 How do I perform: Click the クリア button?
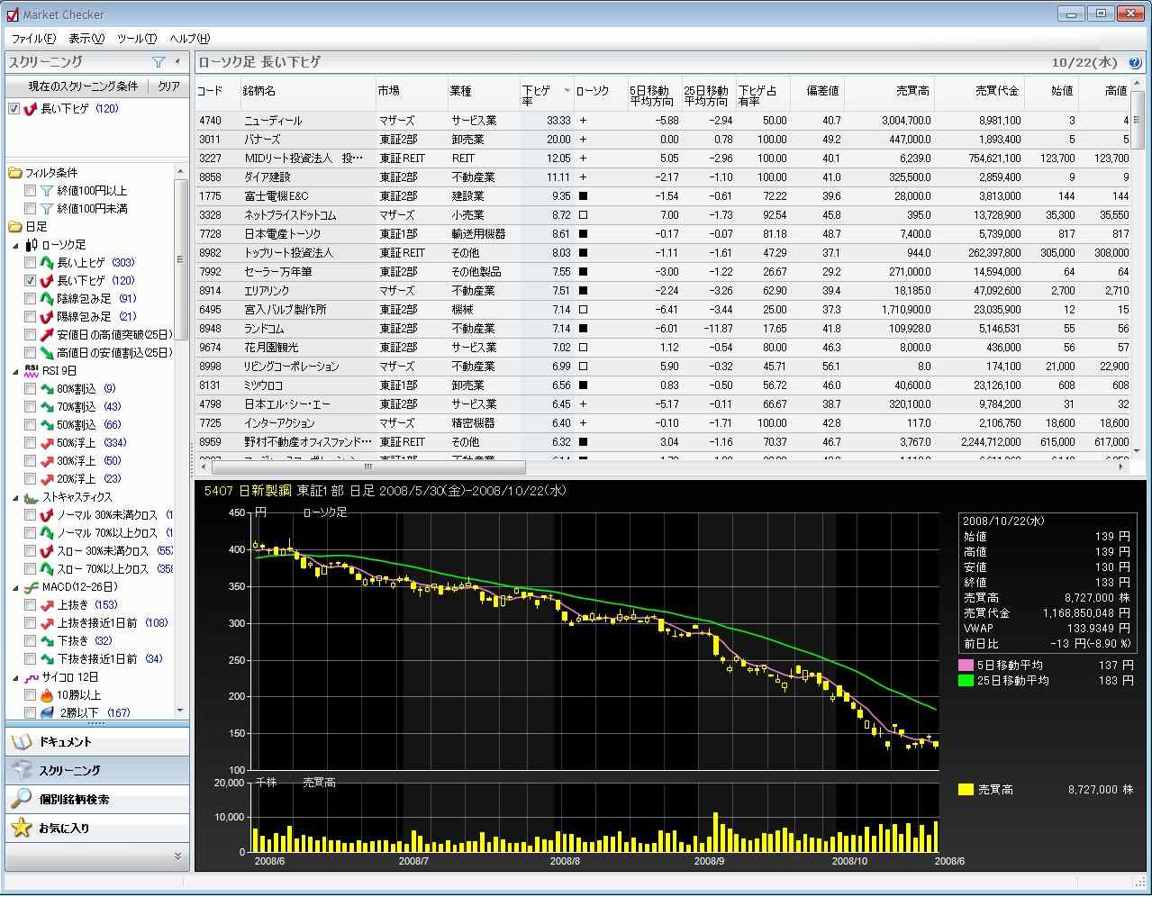point(169,86)
